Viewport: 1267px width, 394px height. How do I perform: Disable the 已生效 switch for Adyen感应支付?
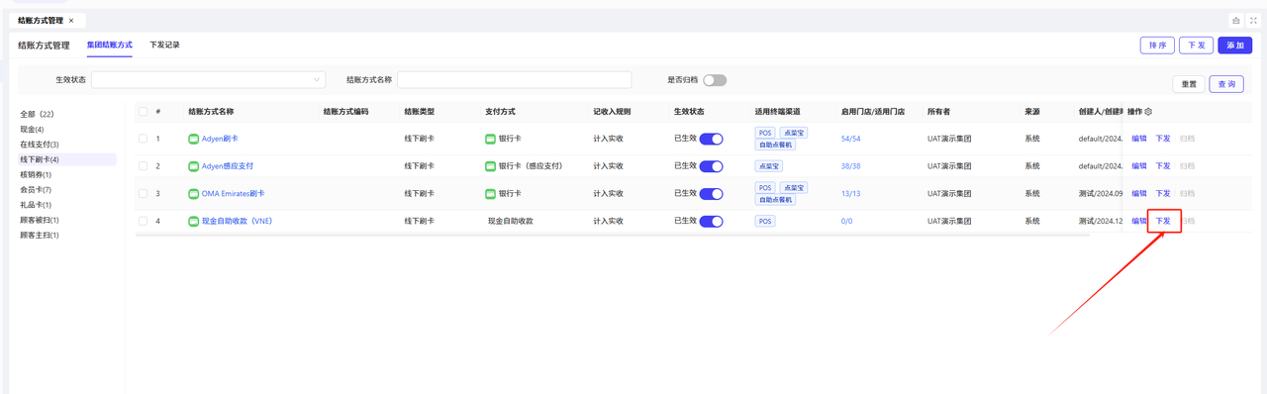tap(711, 166)
